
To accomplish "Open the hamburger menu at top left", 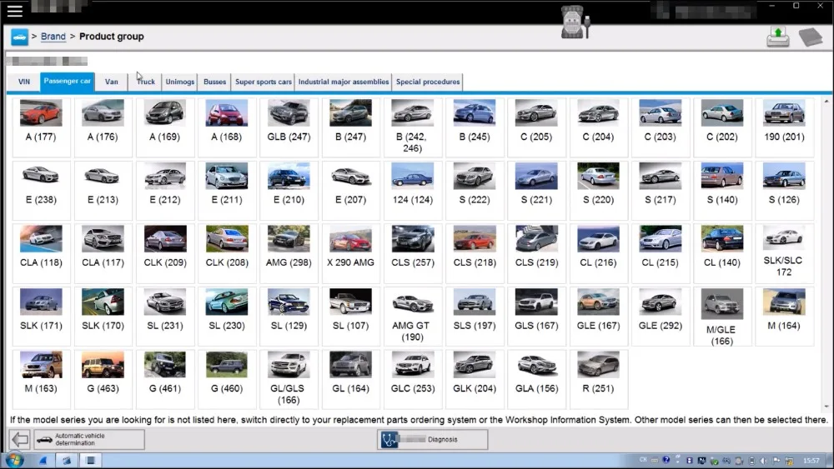I will click(14, 11).
